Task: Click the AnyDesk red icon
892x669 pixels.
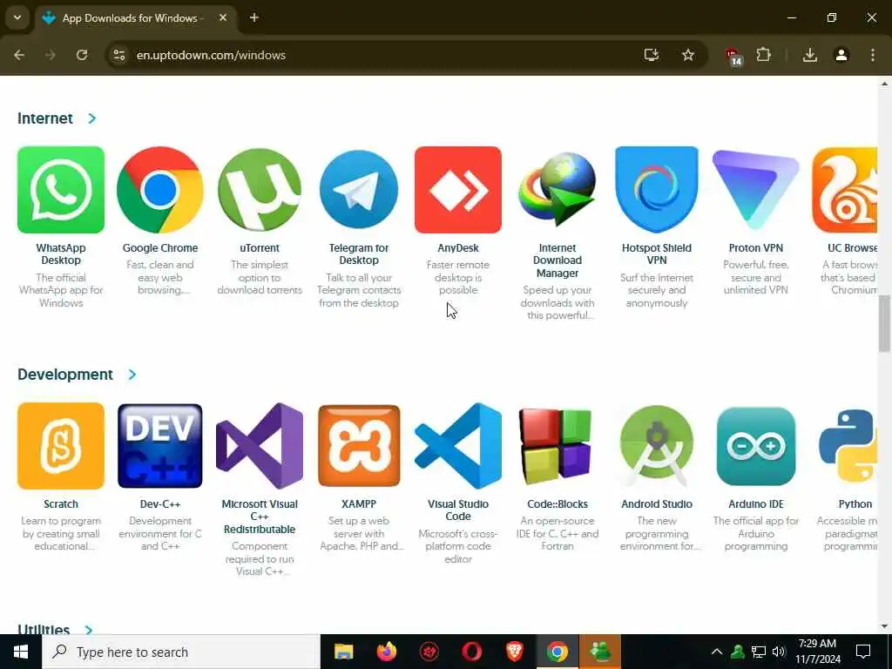Action: pyautogui.click(x=458, y=189)
